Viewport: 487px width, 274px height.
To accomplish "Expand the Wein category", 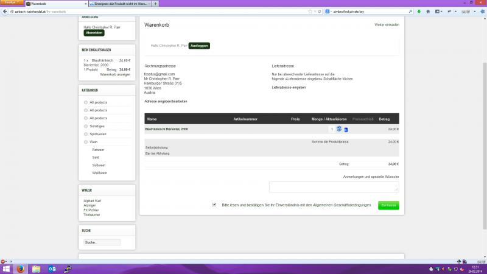I will 86,142.
